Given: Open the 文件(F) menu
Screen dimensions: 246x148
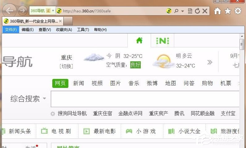Looking at the screenshot, I should pos(11,30).
